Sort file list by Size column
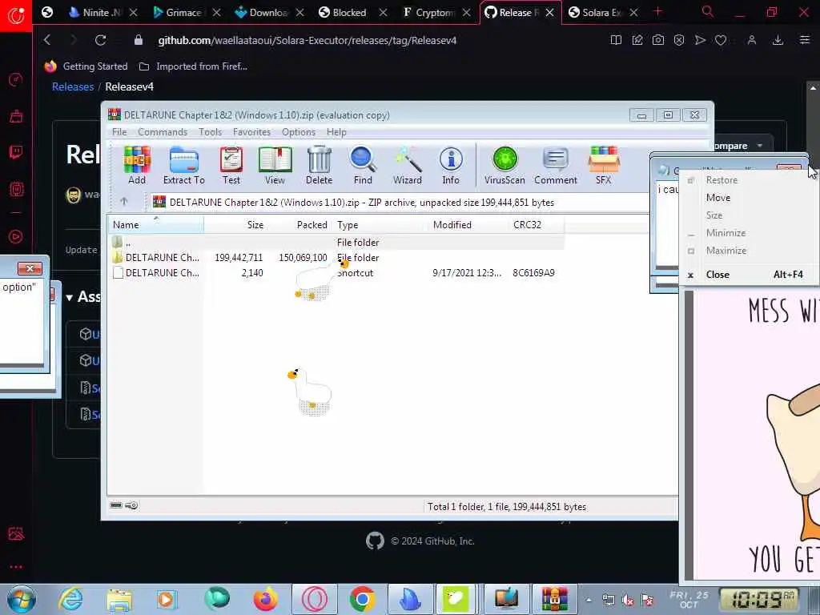Viewport: 820px width, 615px height. 235,225
